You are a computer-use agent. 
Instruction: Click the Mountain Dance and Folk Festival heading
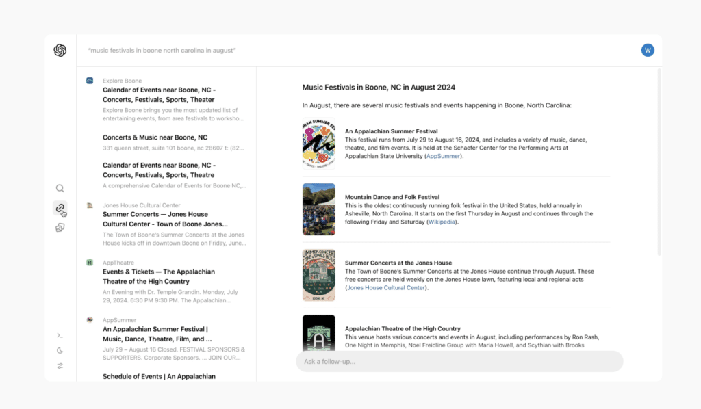[392, 197]
